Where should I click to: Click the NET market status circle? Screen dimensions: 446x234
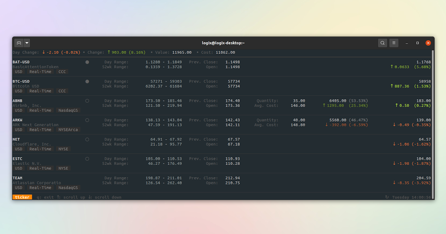87,139
